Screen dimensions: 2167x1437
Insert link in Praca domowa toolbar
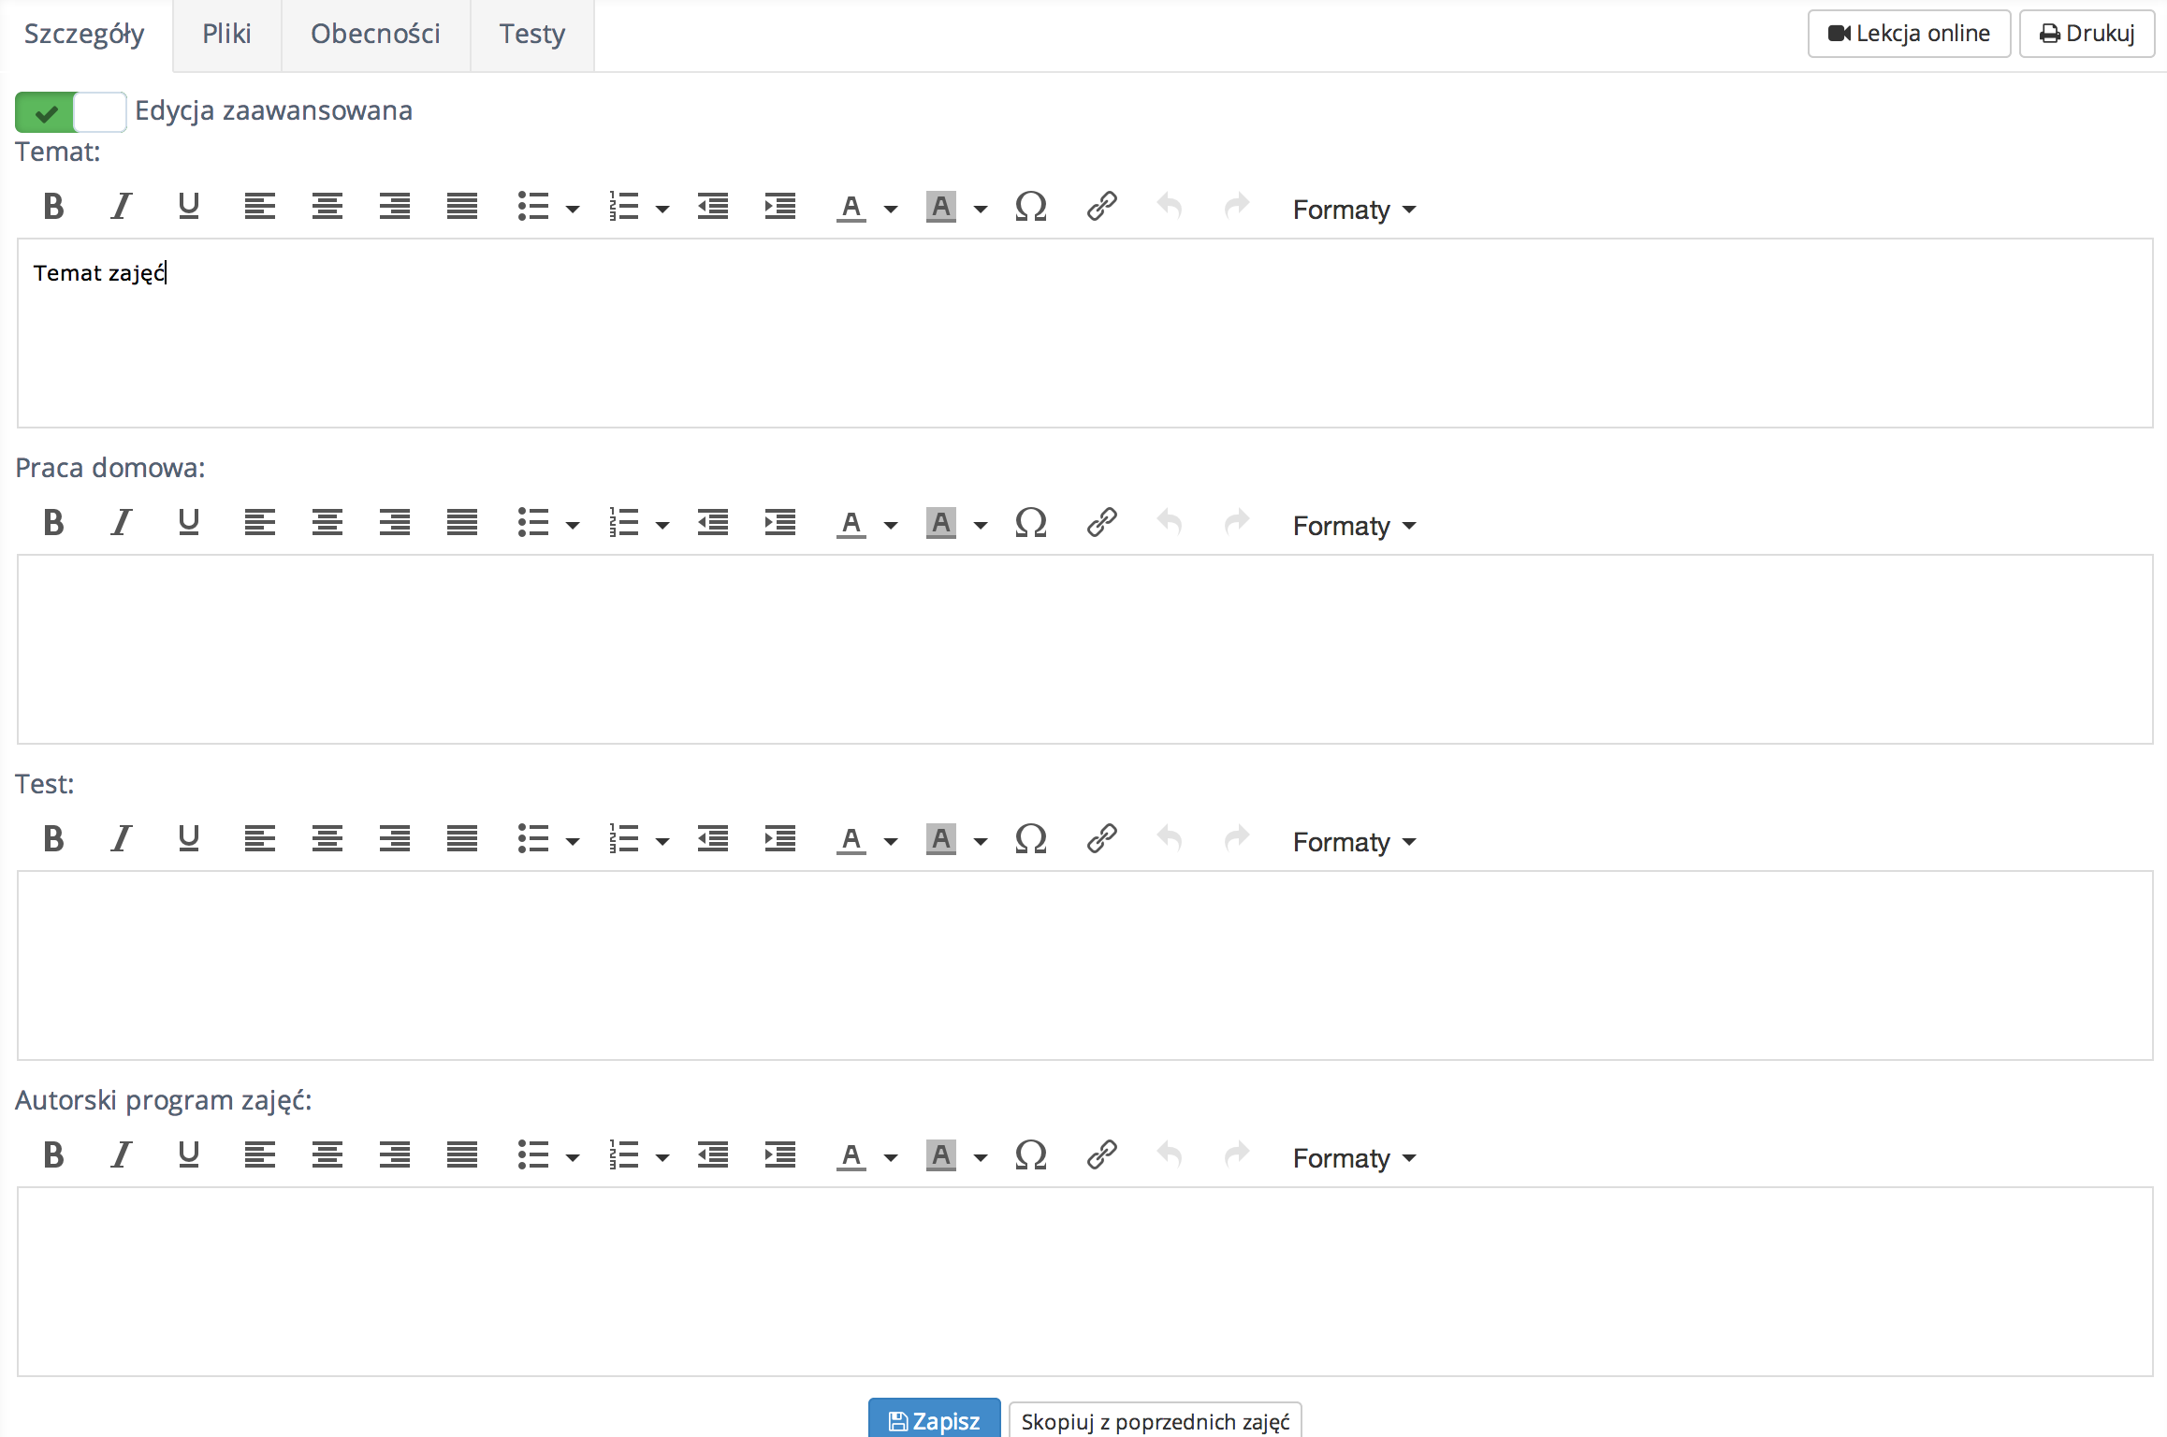1101,522
